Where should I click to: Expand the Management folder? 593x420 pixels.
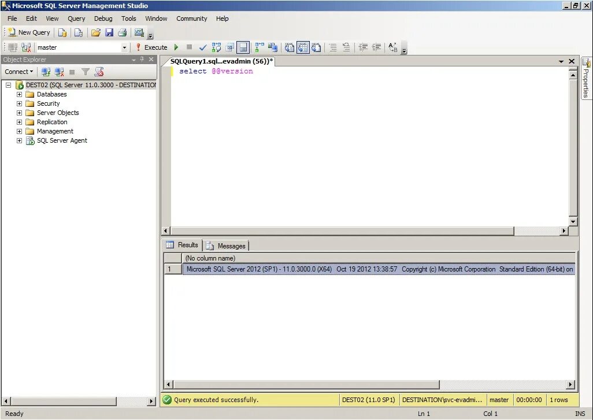click(19, 131)
